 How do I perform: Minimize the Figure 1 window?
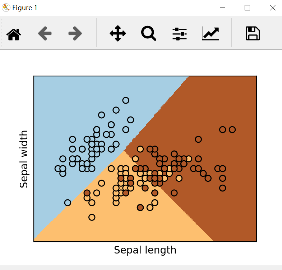(x=223, y=8)
